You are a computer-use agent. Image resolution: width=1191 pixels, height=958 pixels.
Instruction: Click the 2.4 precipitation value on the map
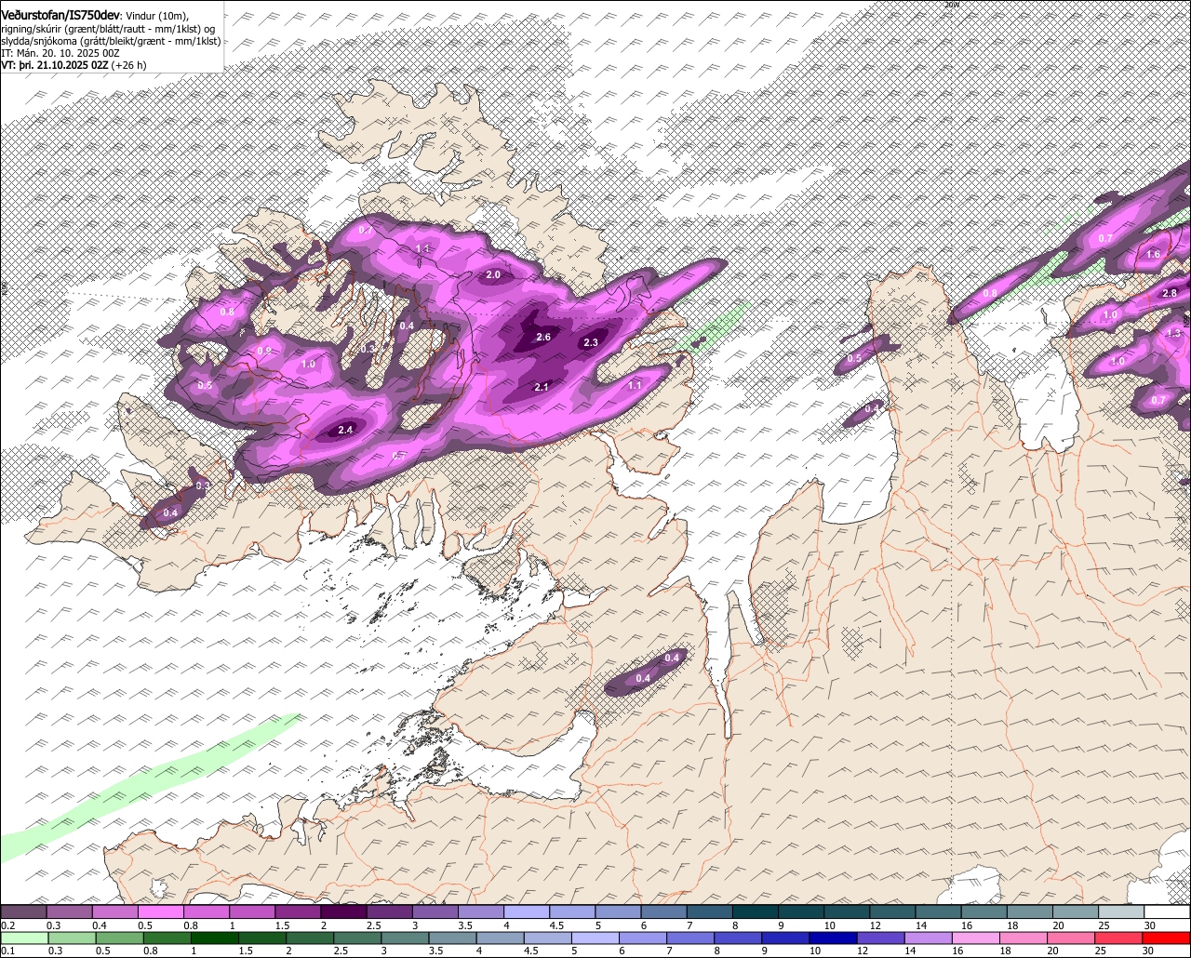(x=345, y=430)
